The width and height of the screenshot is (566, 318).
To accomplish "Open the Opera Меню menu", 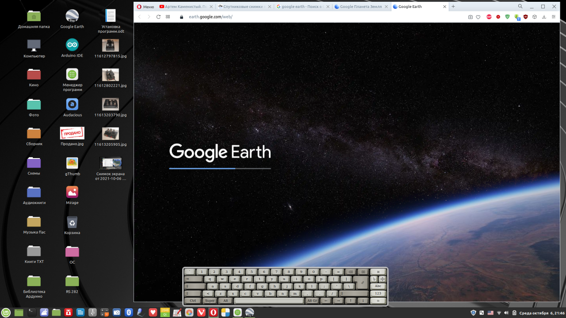I will coord(146,7).
